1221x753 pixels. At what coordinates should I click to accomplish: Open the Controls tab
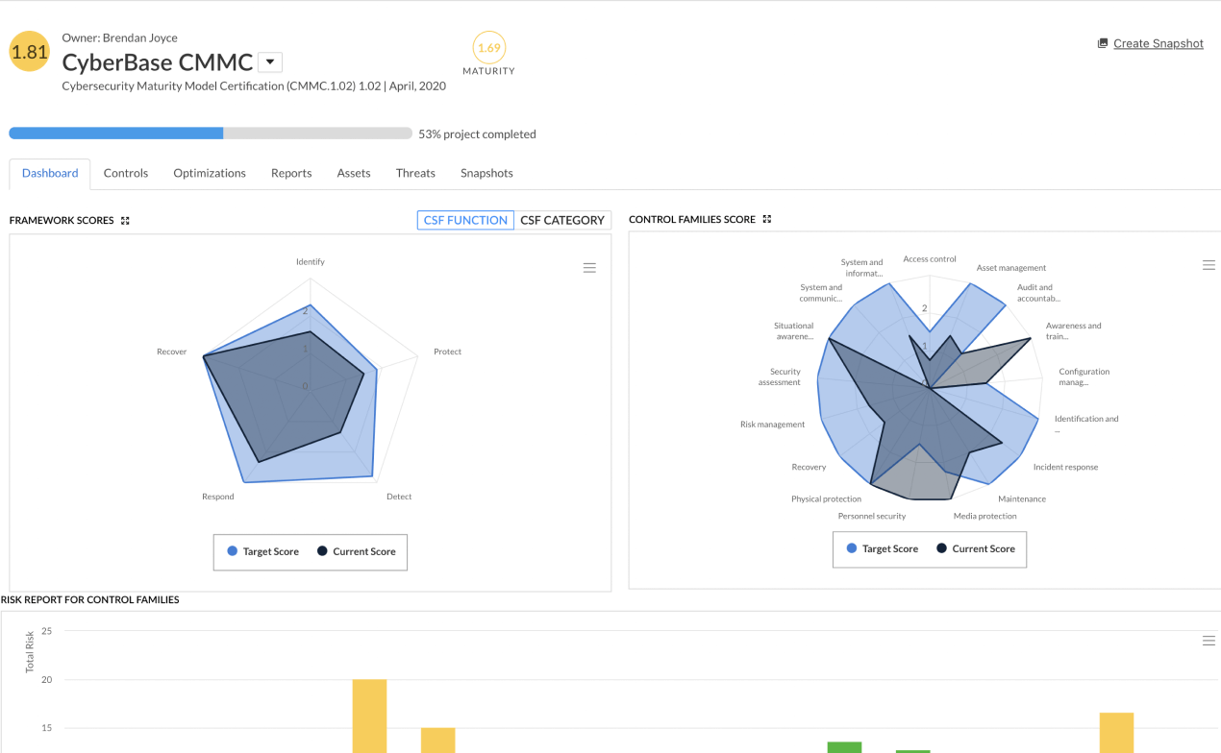pos(126,173)
